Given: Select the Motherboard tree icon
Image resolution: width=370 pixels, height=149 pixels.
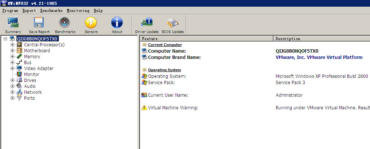Looking at the screenshot, I should click(x=20, y=50).
